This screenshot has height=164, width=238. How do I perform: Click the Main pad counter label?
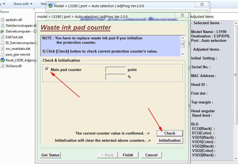66,70
